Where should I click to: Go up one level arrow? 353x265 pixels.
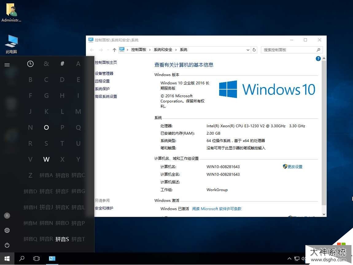114,50
